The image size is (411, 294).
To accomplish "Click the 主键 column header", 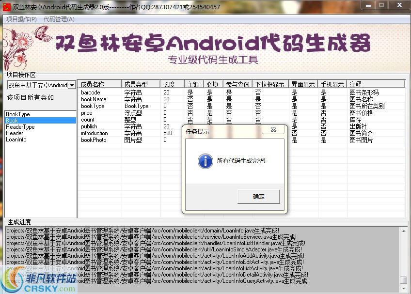I will [x=194, y=84].
